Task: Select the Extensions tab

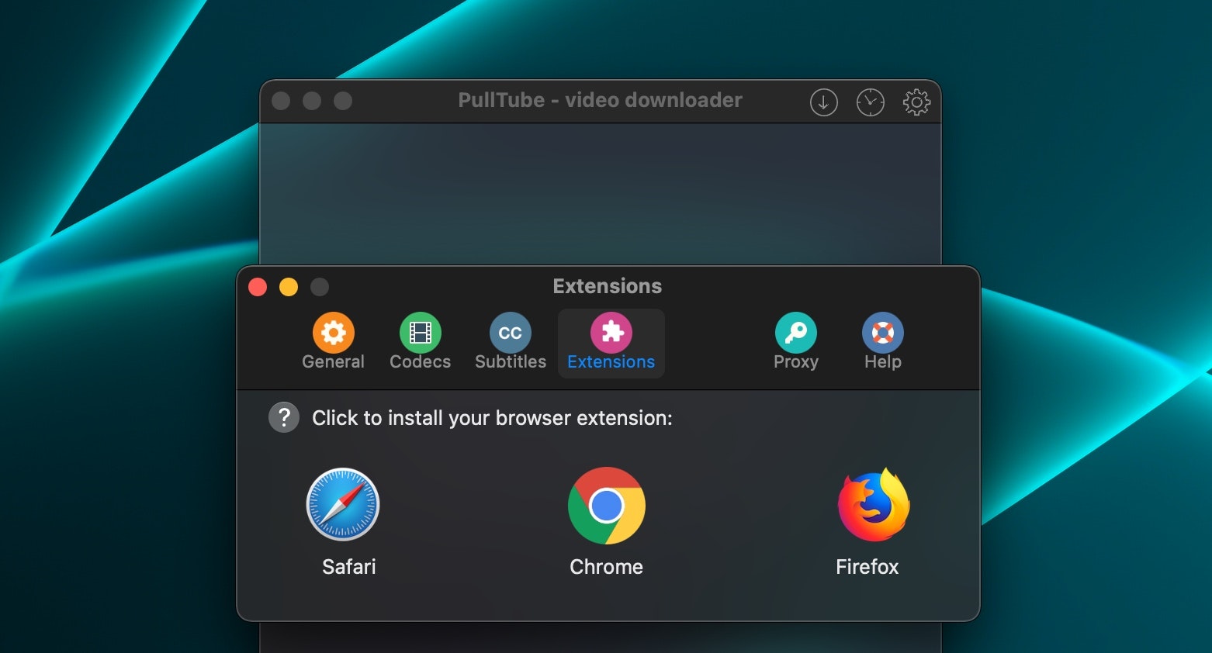Action: point(611,342)
